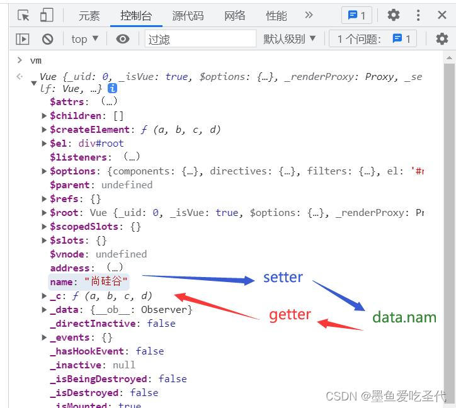The width and height of the screenshot is (456, 408).
Task: Expand the $refs object
Action: point(44,199)
